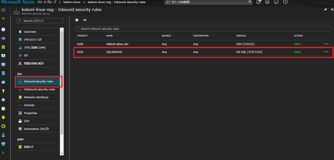
Task: Go to Microsoft Azure home link
Action: pos(18,2)
